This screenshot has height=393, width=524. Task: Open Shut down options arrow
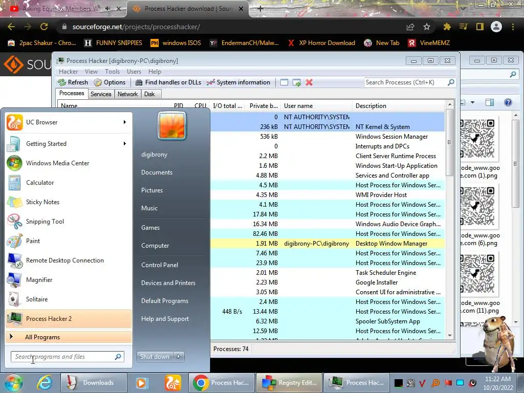(x=179, y=357)
